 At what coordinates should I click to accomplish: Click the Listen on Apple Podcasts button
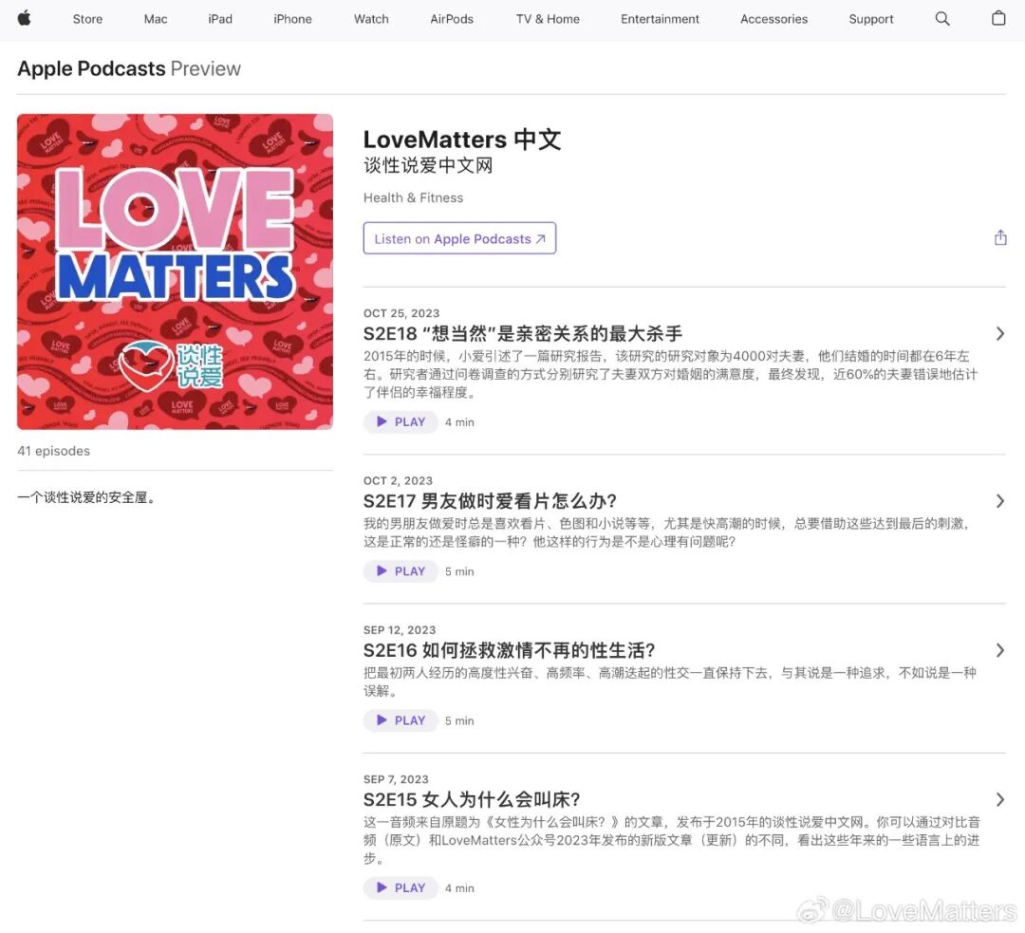point(459,238)
